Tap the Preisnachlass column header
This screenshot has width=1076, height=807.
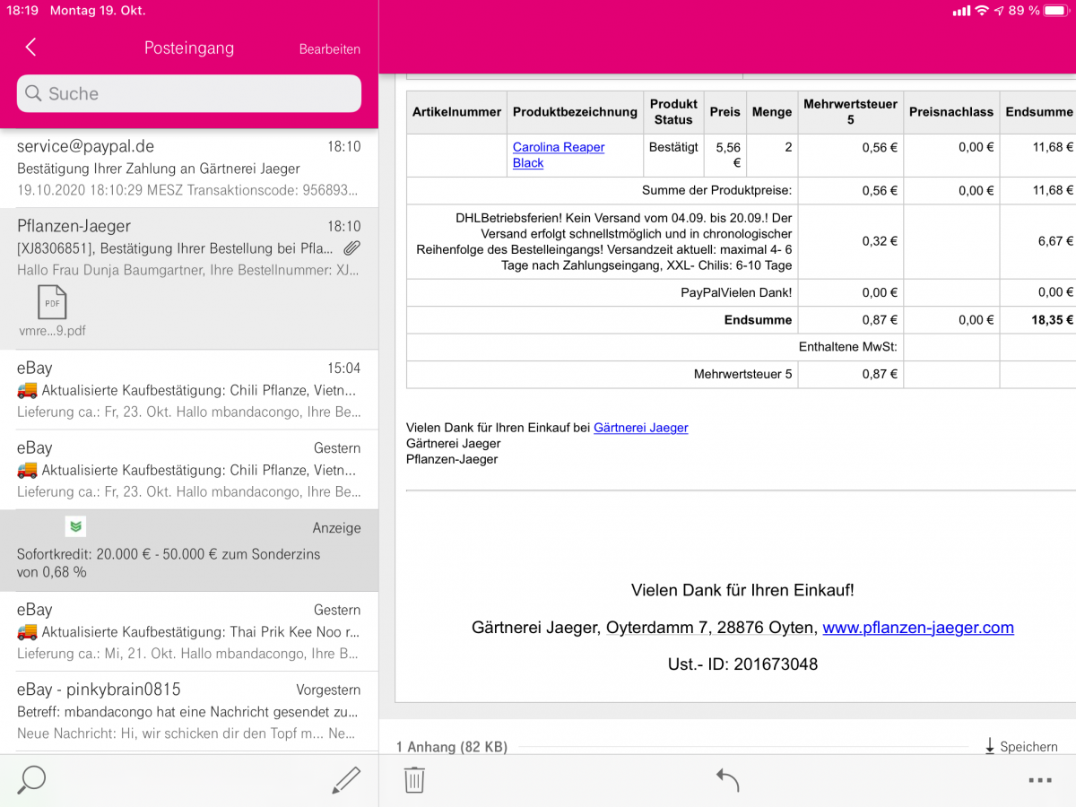pyautogui.click(x=951, y=112)
